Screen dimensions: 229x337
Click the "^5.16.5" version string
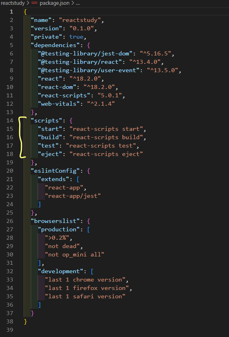155,53
